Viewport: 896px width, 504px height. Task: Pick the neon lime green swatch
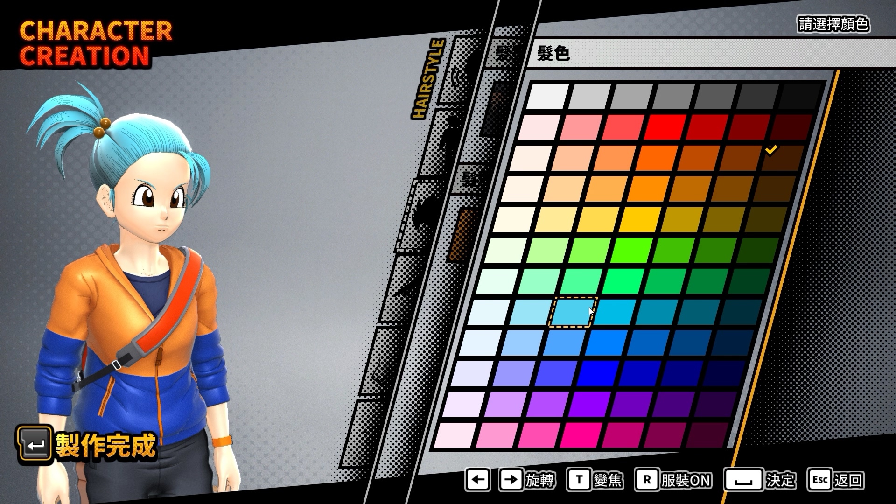point(630,251)
